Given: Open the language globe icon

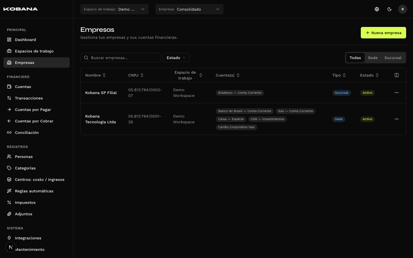Looking at the screenshot, I should pyautogui.click(x=377, y=9).
